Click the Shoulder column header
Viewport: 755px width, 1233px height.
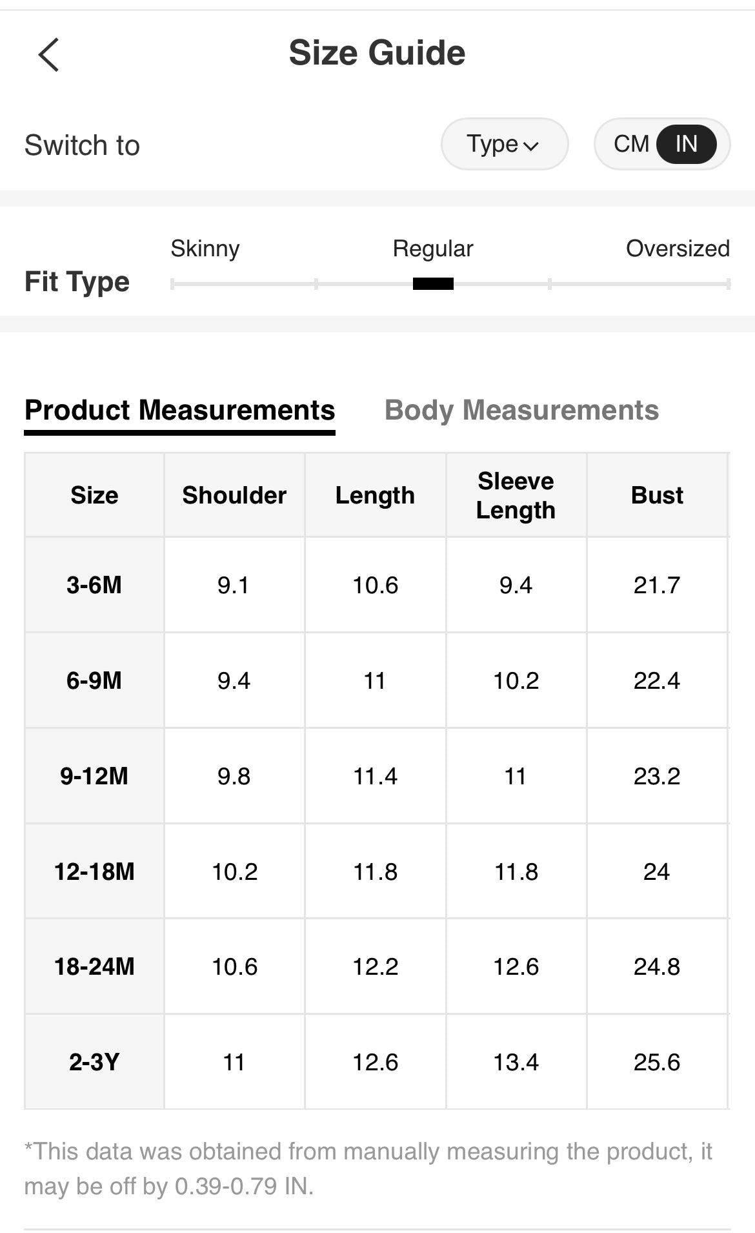point(234,495)
